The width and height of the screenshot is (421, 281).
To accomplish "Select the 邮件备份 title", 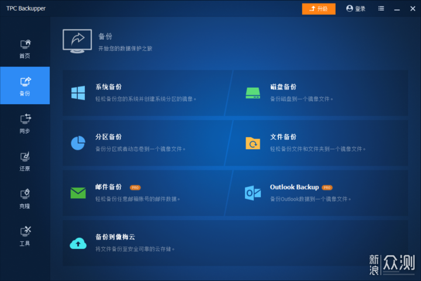I will click(109, 187).
